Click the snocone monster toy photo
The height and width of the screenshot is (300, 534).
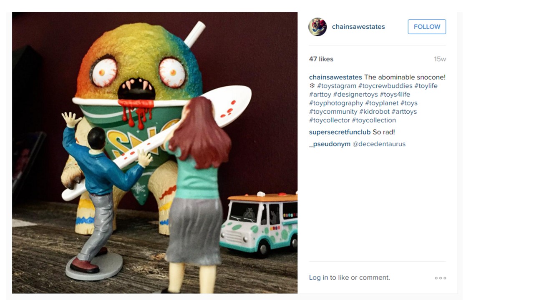pyautogui.click(x=155, y=152)
